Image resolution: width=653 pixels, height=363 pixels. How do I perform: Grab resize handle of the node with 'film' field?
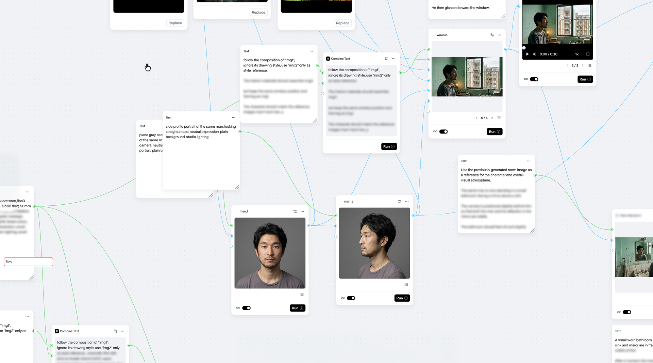[31, 278]
